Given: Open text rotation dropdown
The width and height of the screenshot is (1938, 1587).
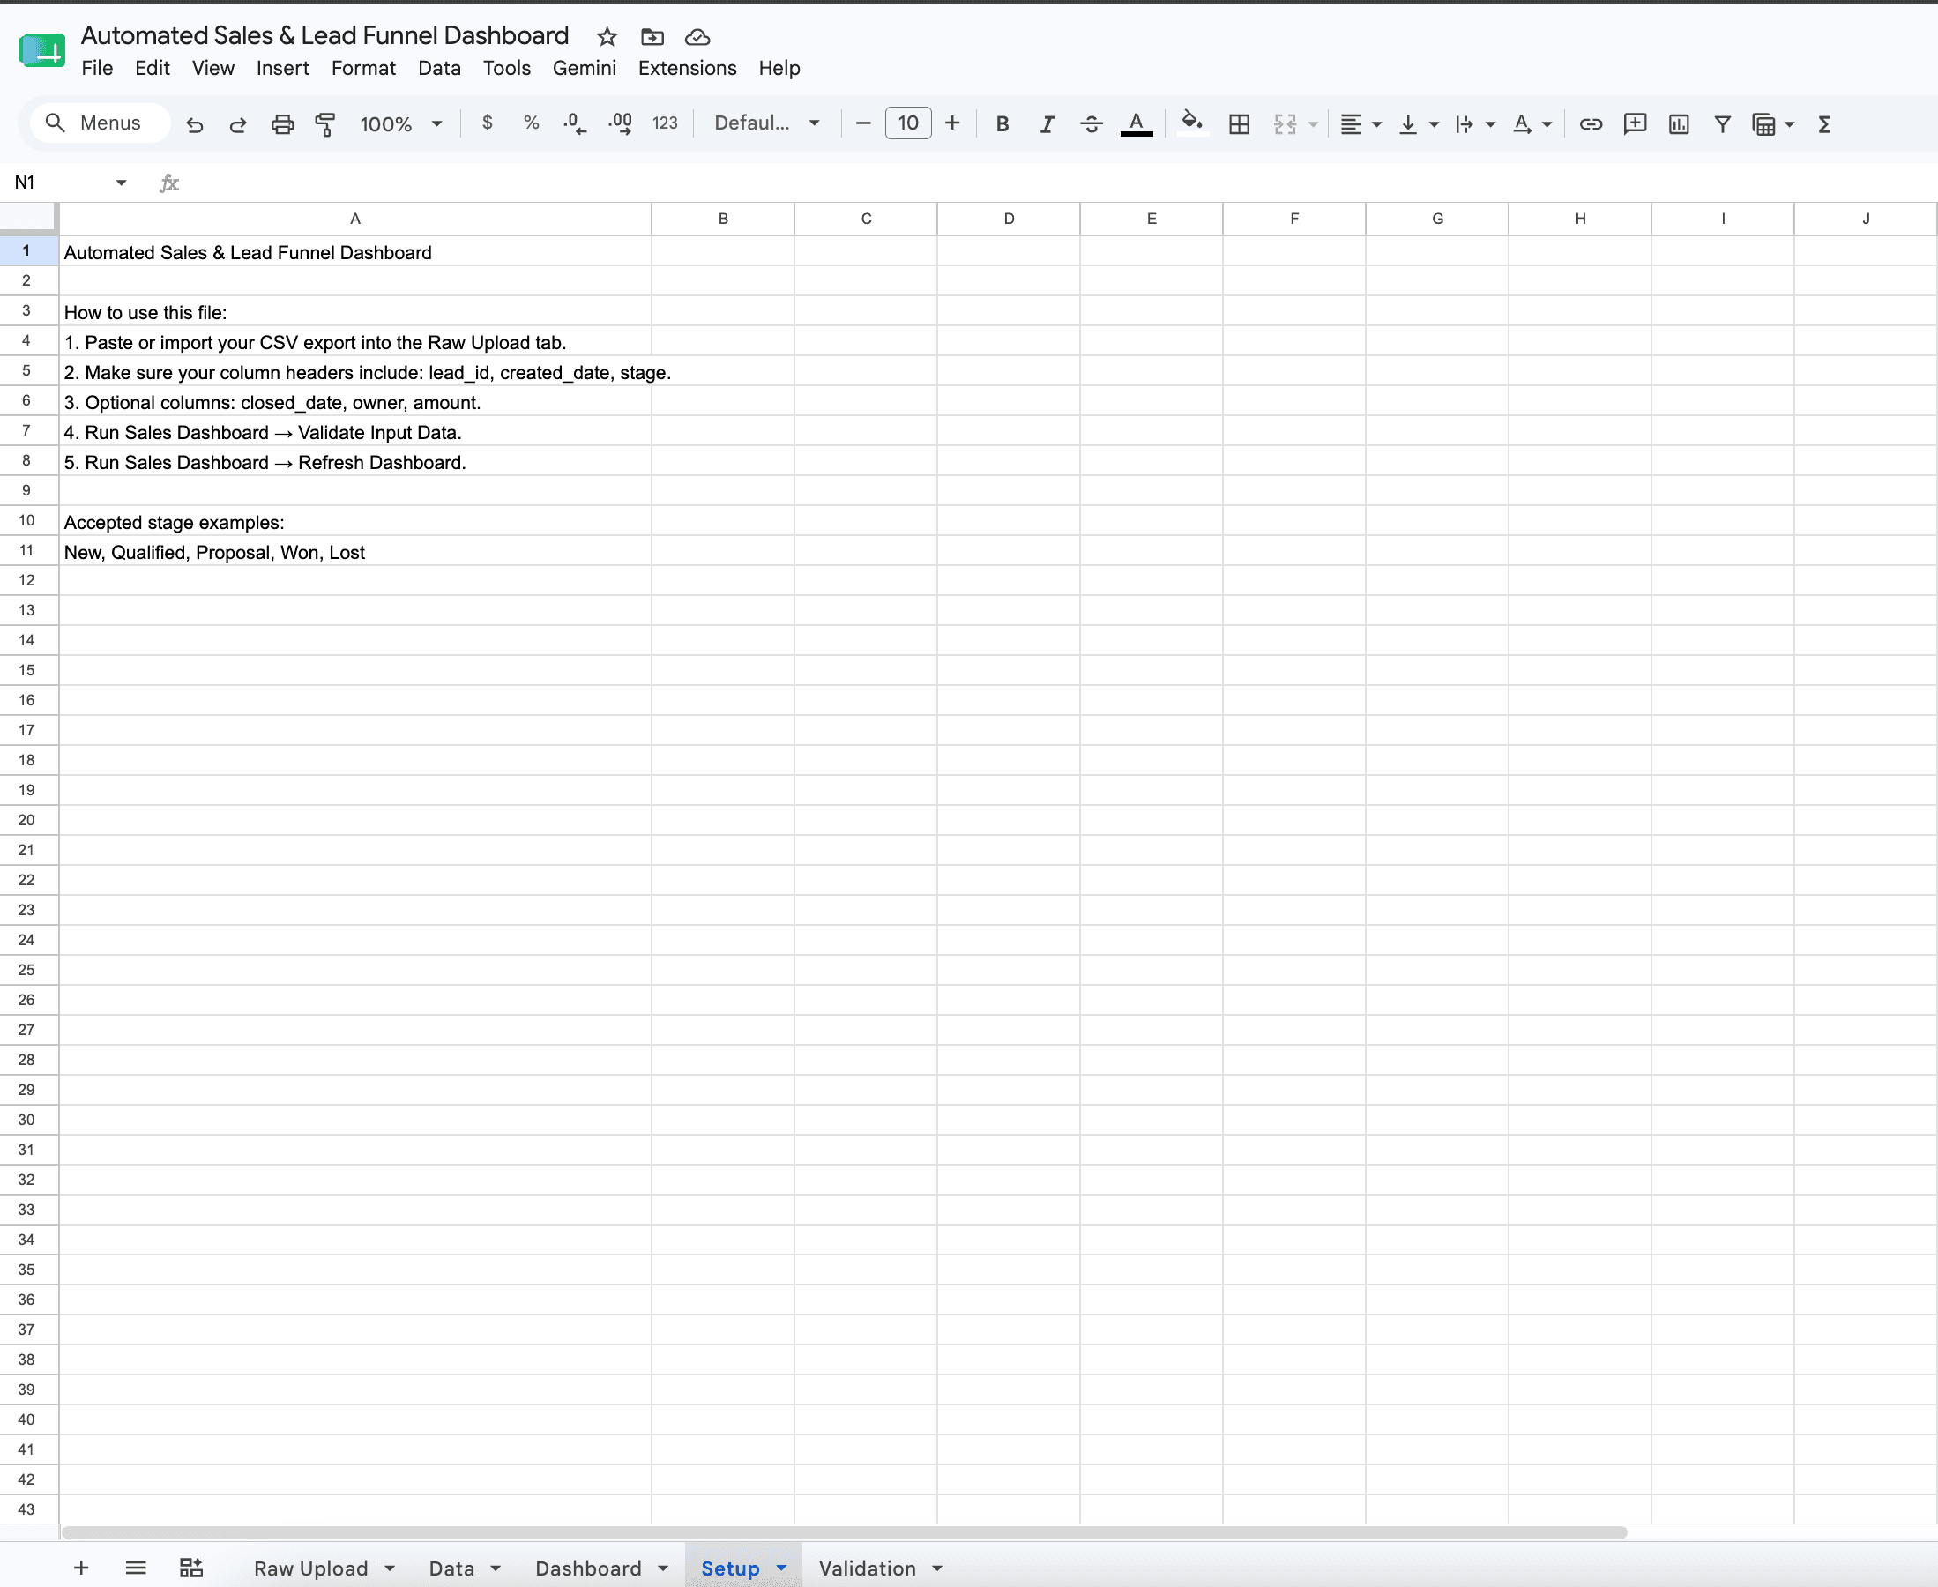Looking at the screenshot, I should [1532, 124].
